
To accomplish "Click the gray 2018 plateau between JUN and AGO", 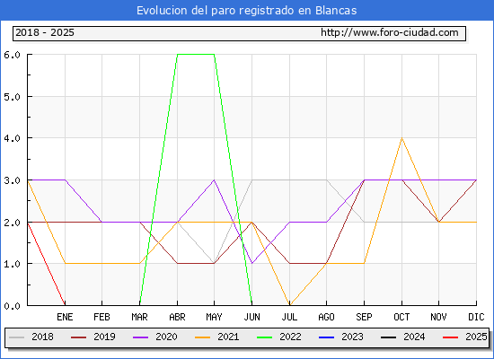I will (x=289, y=180).
